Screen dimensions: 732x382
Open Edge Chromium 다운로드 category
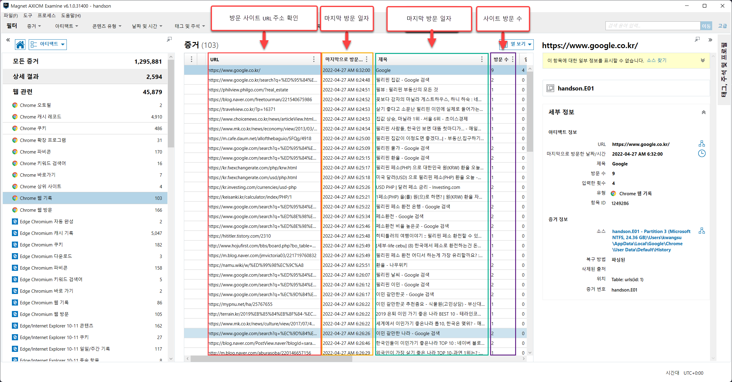click(85, 256)
